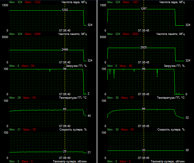This screenshot has height=163, width=194.
Task: Click 'Скорость кулера, %' title in the right panel
Action: coord(171,130)
